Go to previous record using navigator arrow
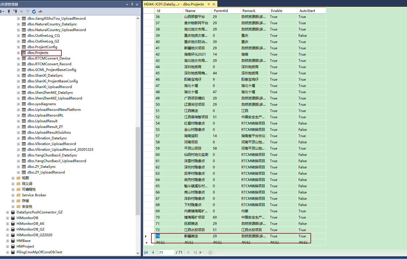This screenshot has height=259, width=407. pyautogui.click(x=153, y=252)
